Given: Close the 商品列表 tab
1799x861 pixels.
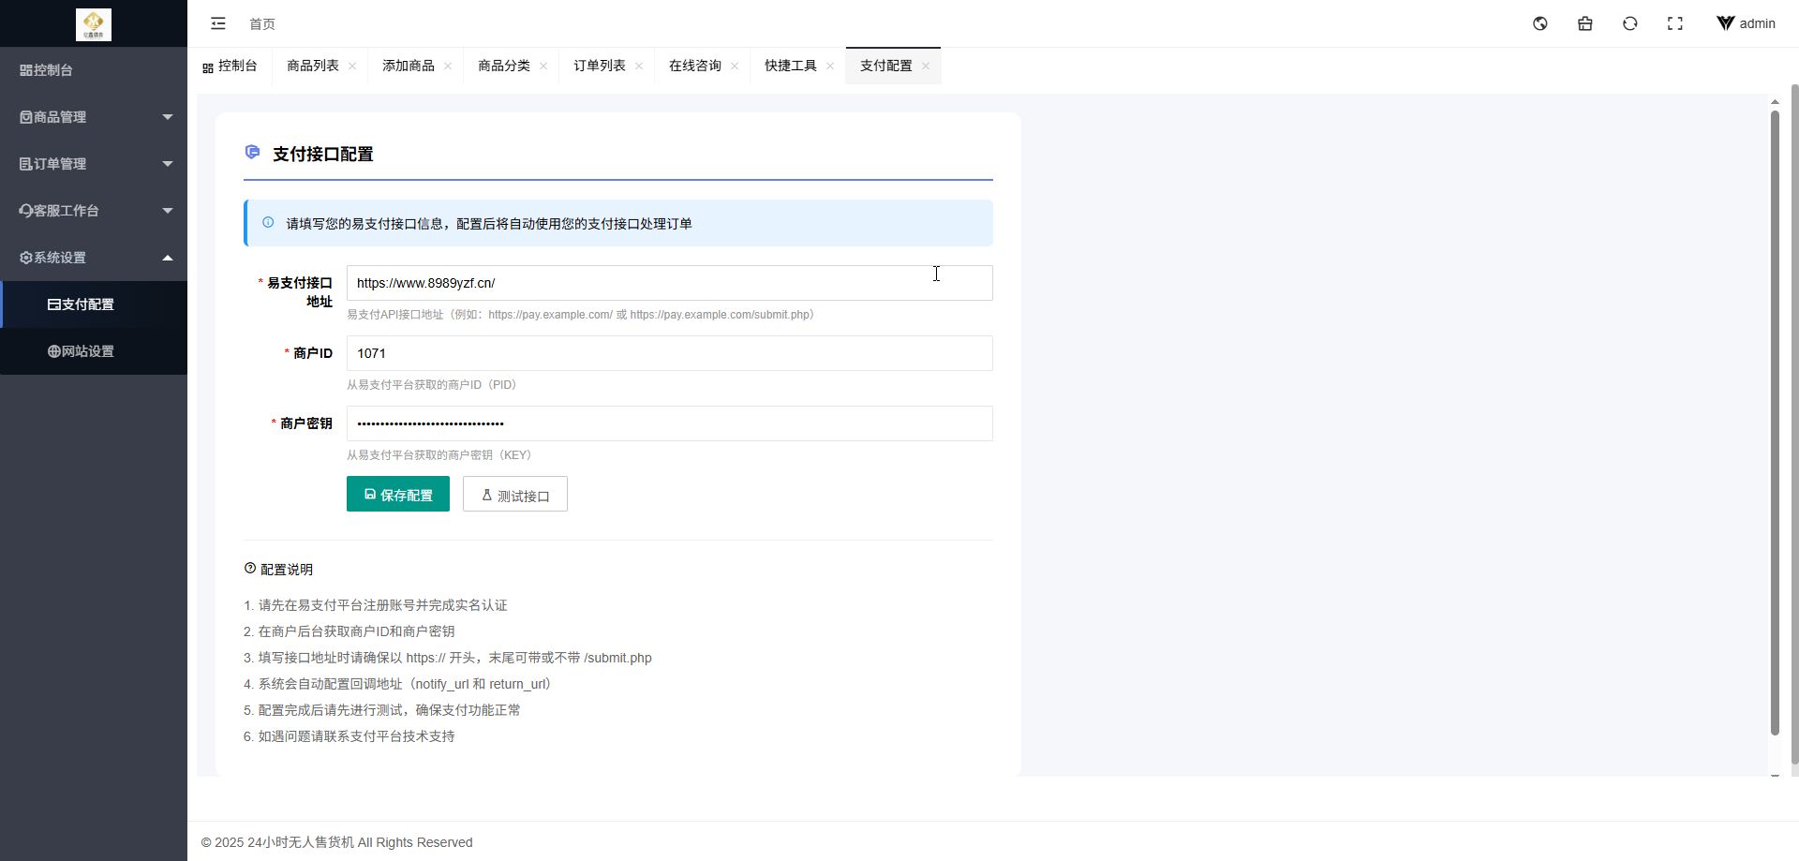Looking at the screenshot, I should pyautogui.click(x=352, y=66).
